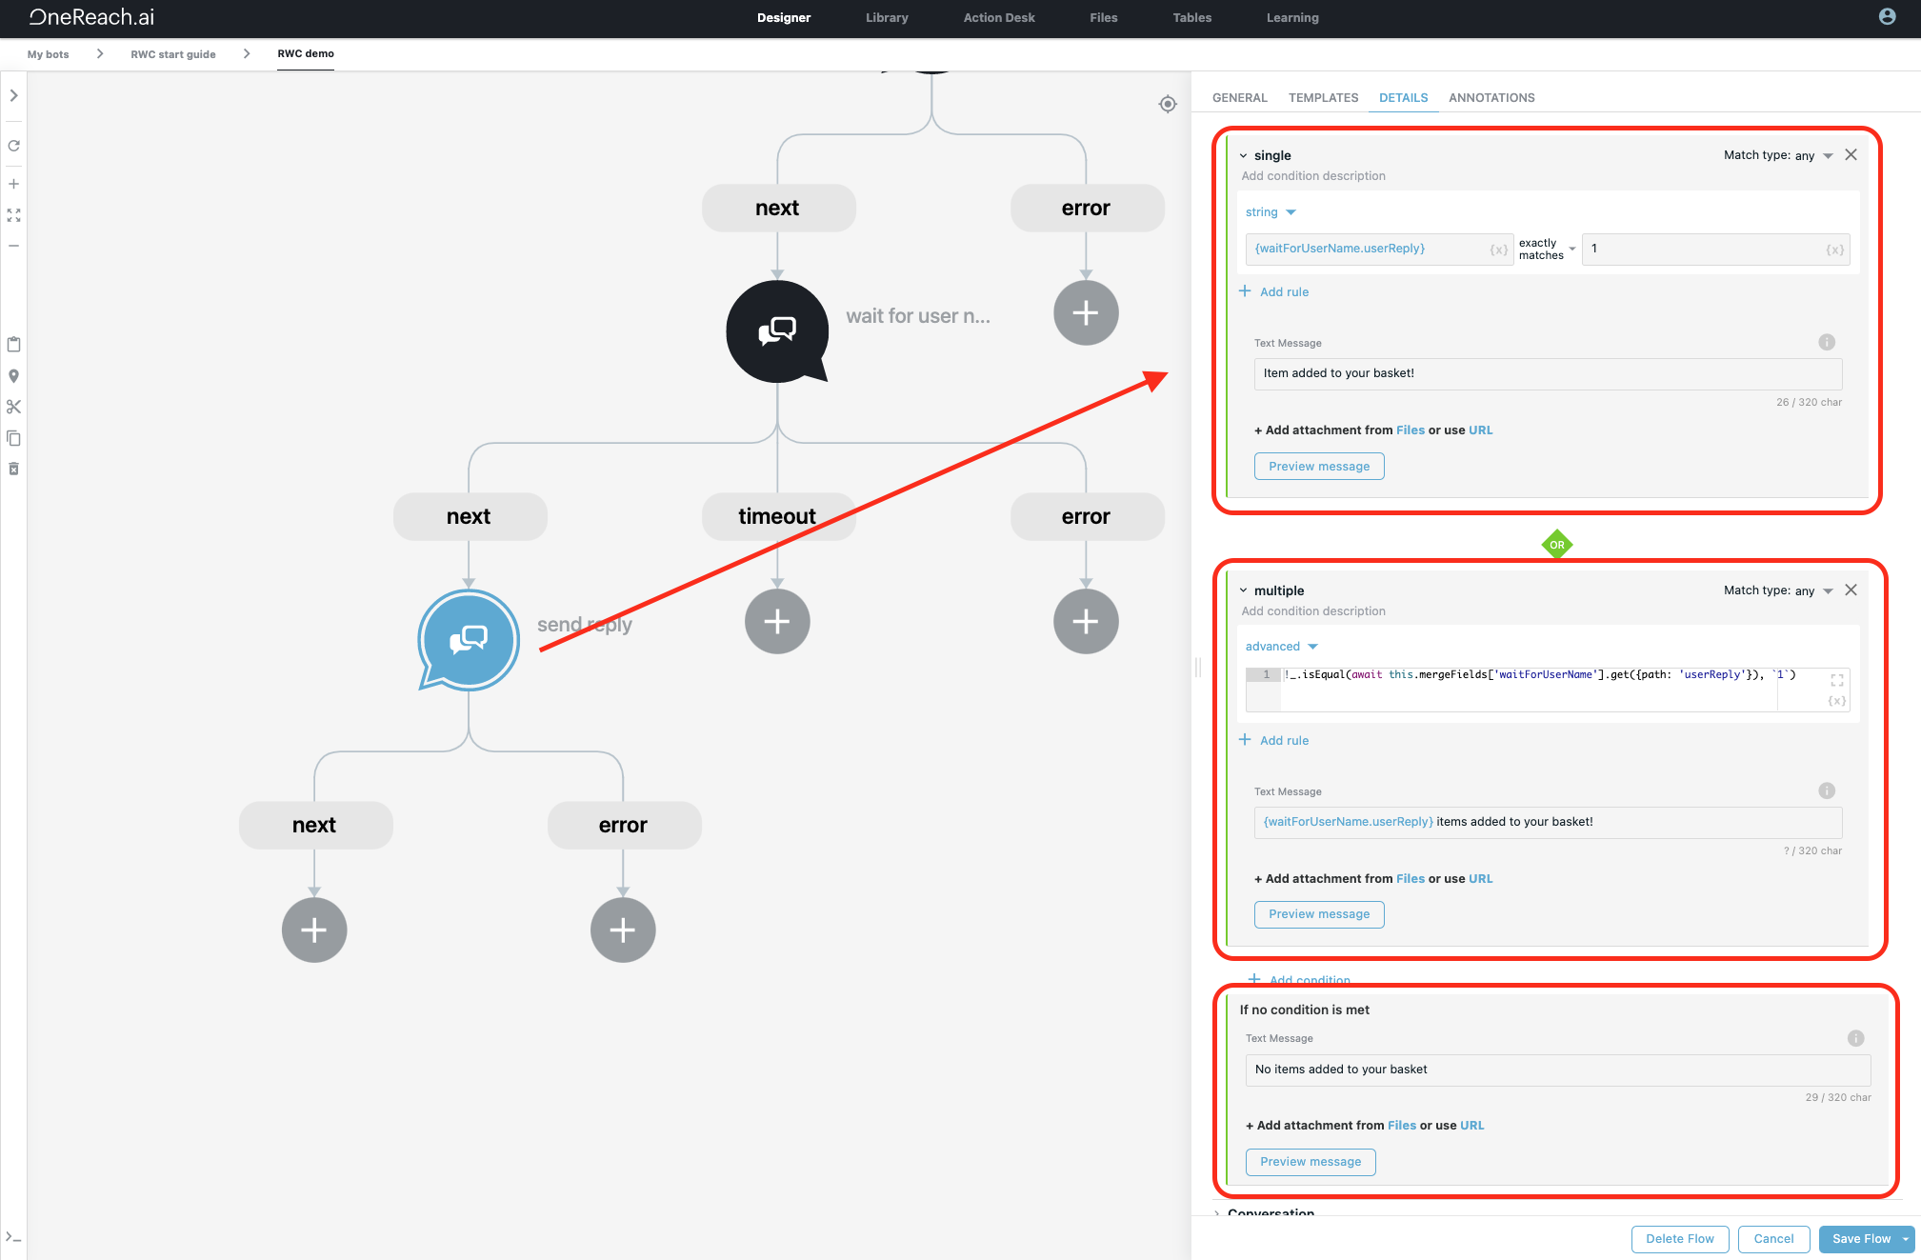Zoom in with the plus icon
This screenshot has height=1260, width=1921.
(x=13, y=184)
